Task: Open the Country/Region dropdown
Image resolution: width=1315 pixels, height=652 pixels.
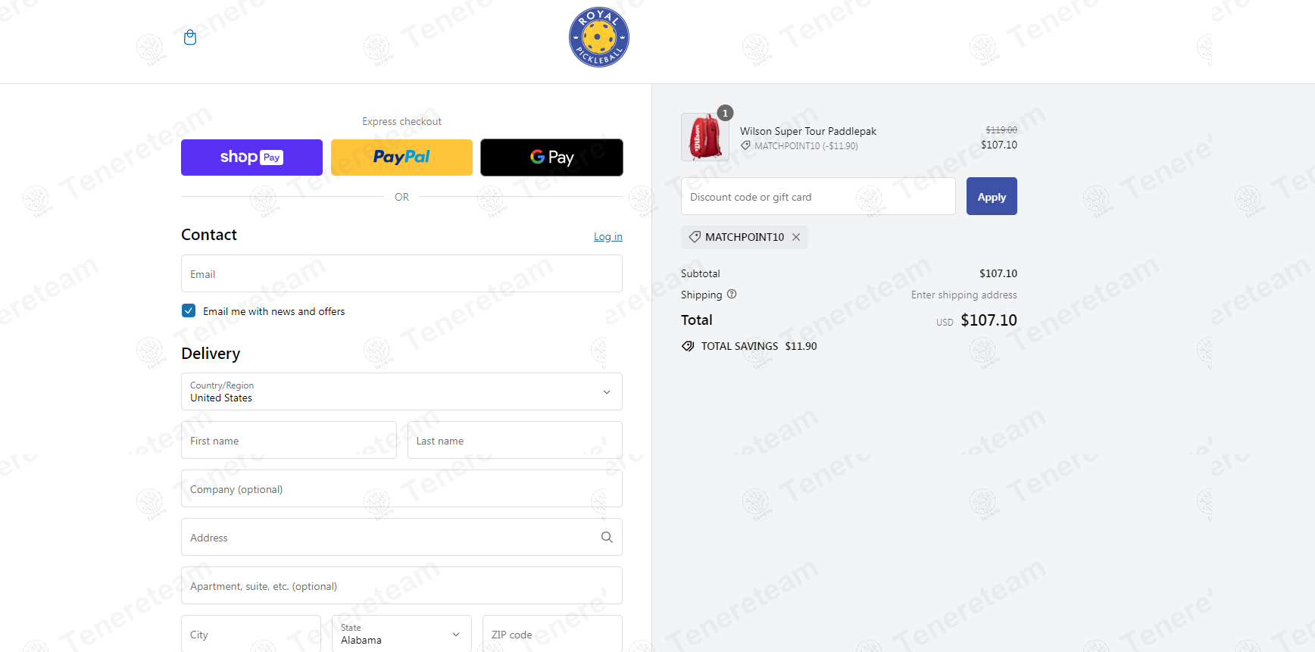Action: click(401, 392)
